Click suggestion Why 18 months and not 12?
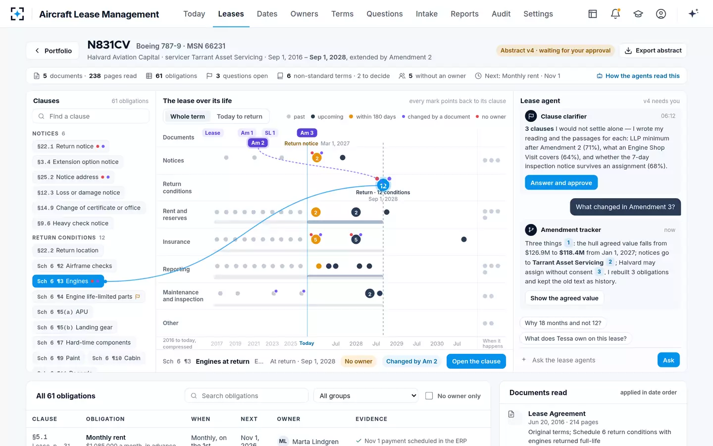713x446 pixels. (563, 323)
